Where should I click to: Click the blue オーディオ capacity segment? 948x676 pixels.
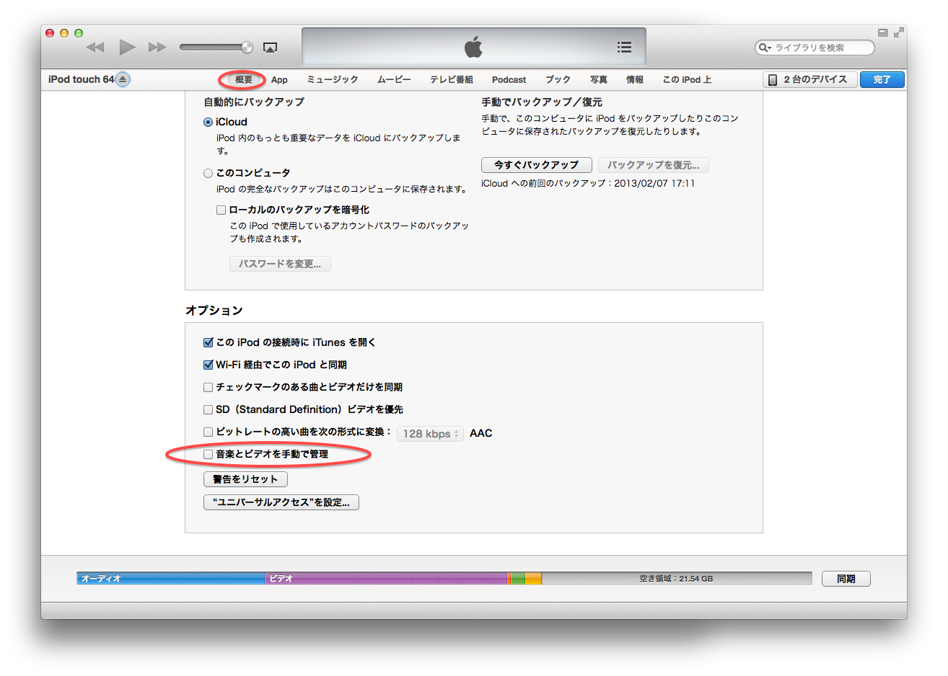coord(171,579)
